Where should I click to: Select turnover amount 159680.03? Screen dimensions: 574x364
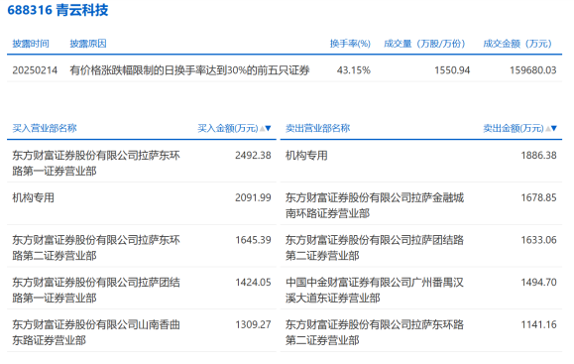(533, 70)
